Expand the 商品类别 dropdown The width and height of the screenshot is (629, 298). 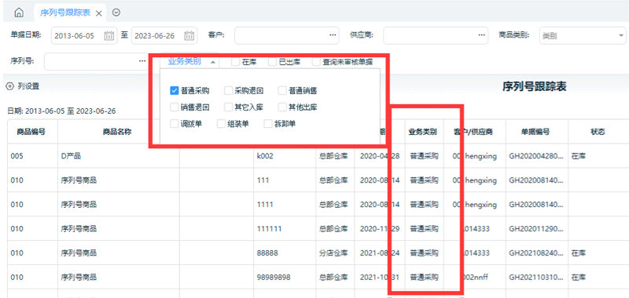(x=583, y=35)
